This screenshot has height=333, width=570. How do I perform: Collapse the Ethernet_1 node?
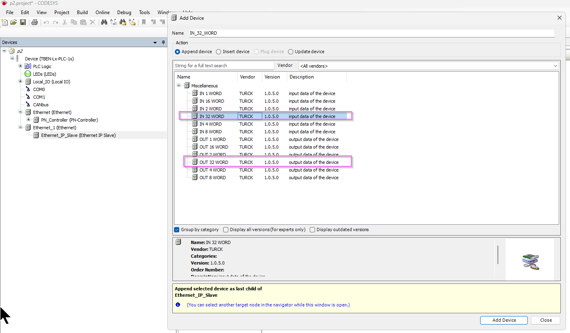click(x=21, y=127)
